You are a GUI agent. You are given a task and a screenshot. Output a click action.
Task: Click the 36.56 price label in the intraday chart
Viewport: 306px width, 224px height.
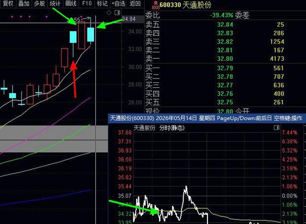125,159
